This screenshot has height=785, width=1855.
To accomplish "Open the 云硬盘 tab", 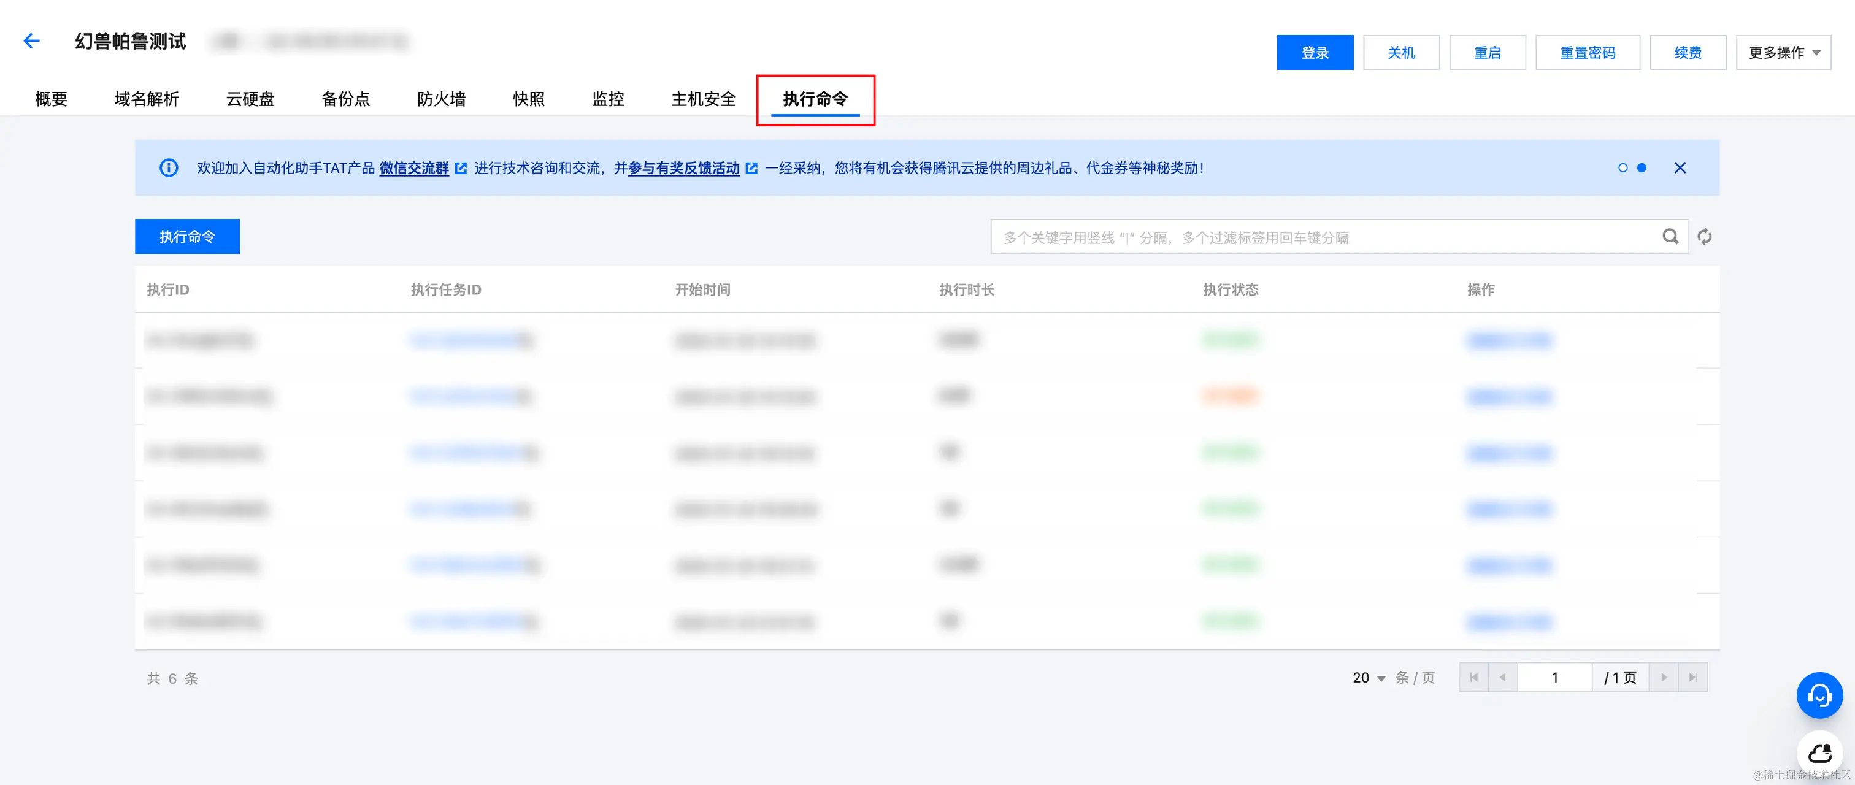I will pos(250,99).
